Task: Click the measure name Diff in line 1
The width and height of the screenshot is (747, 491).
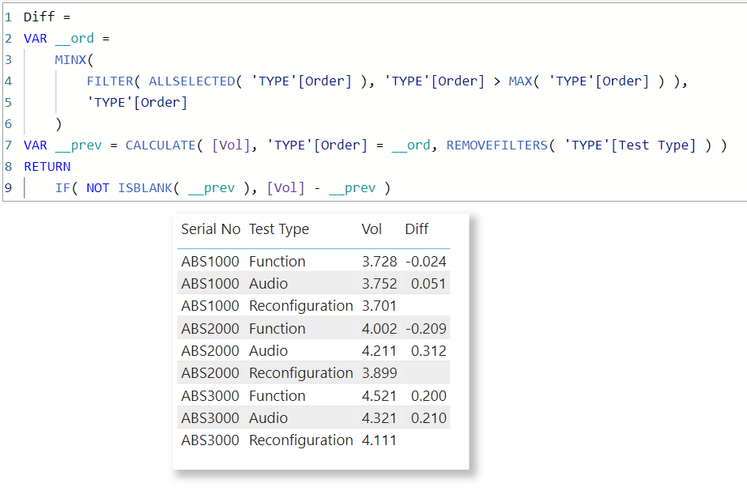Action: tap(39, 17)
